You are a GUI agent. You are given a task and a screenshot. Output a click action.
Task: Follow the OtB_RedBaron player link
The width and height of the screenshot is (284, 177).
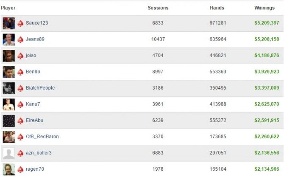[x=42, y=136]
